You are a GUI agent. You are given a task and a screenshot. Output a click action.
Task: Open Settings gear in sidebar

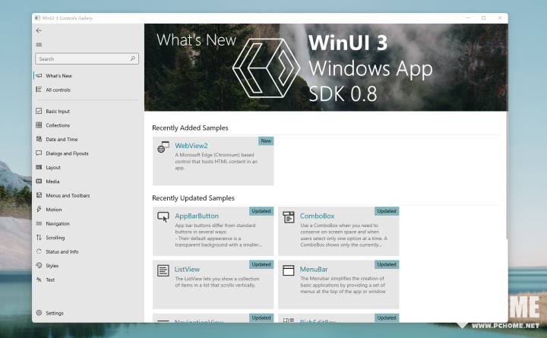click(x=39, y=313)
